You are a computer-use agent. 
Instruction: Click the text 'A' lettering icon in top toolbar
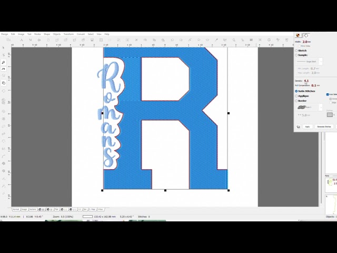pyautogui.click(x=22, y=40)
